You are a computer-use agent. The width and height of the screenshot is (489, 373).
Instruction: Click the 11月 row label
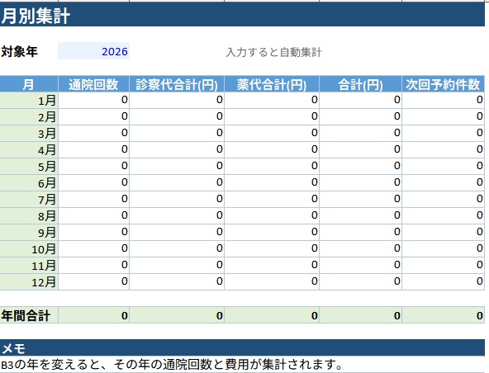pyautogui.click(x=29, y=266)
